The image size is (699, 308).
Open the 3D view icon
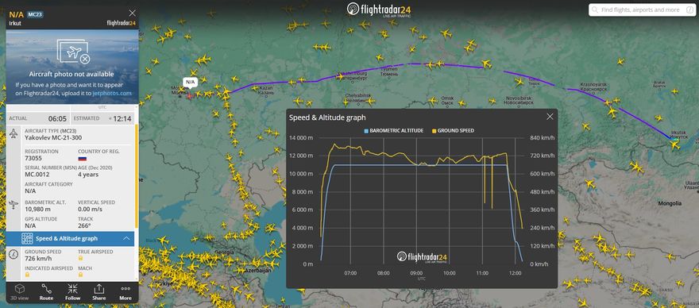point(20,292)
